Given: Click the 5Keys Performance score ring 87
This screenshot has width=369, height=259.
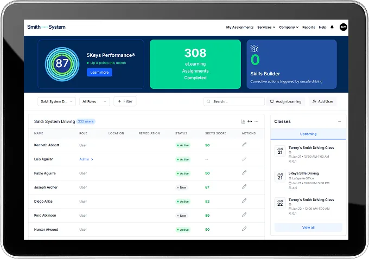Looking at the screenshot, I should (x=62, y=64).
